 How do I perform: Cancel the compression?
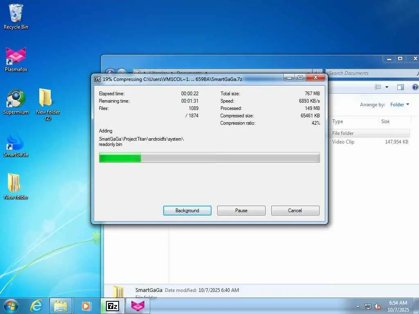(x=295, y=211)
